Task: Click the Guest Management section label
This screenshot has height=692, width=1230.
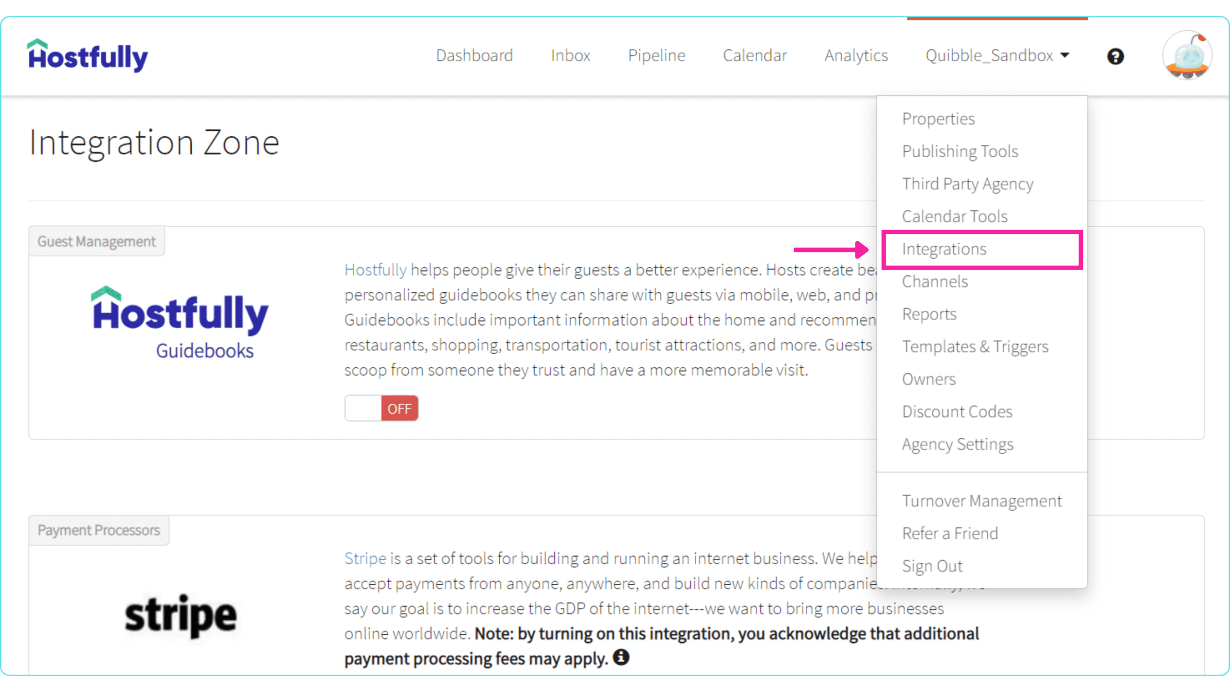Action: (97, 241)
